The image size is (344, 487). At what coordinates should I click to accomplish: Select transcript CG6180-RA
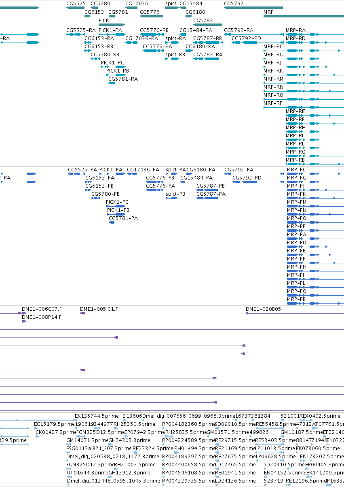[x=200, y=47]
